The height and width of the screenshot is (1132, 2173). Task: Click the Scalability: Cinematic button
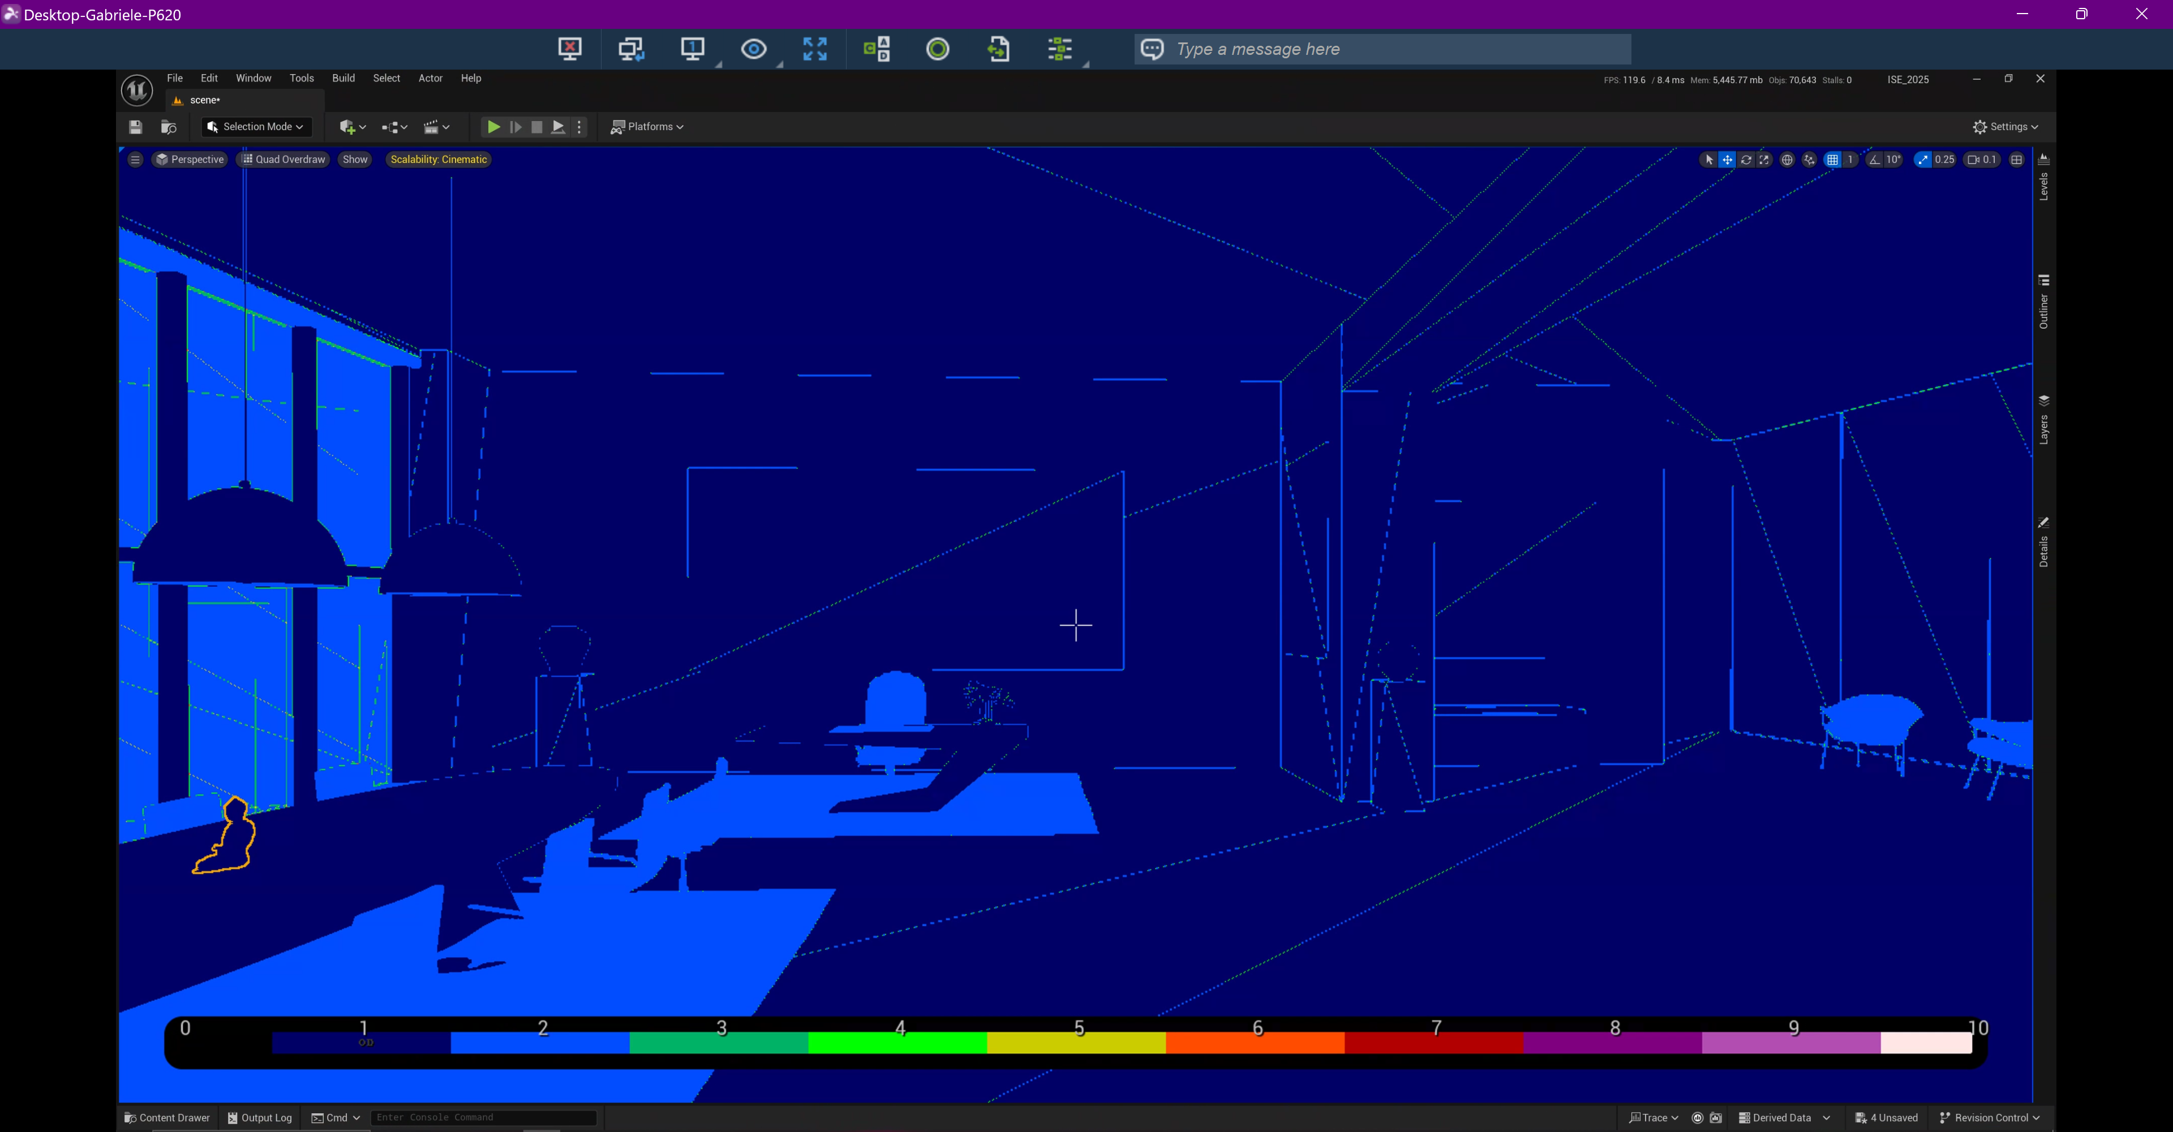click(439, 160)
